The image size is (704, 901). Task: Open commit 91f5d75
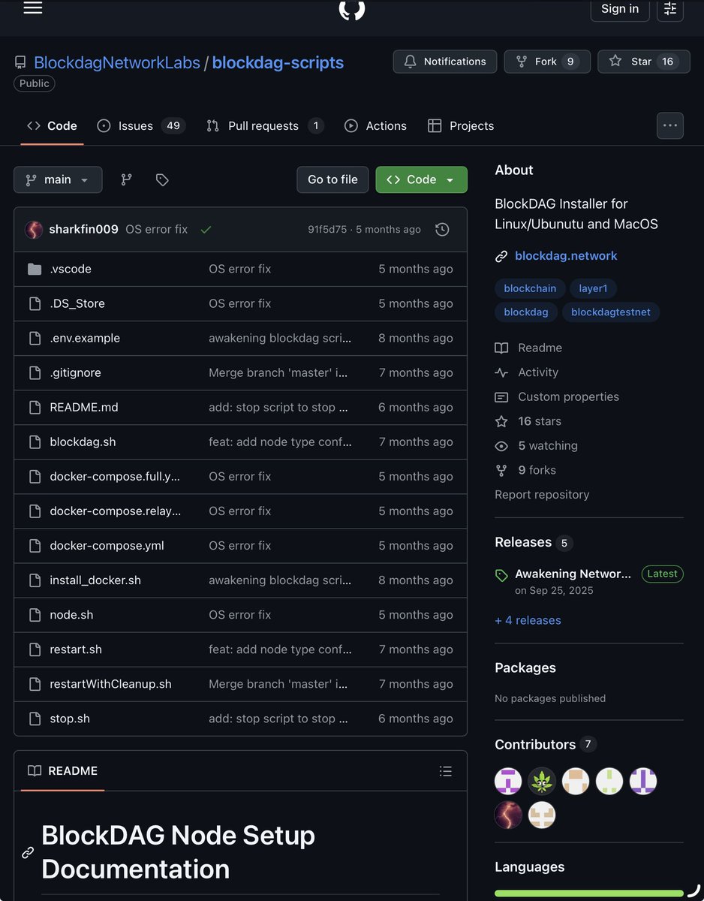click(327, 230)
